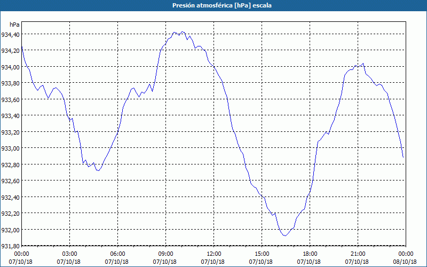Click the 933,80 y-axis value
This screenshot has width=427, height=267.
point(10,83)
